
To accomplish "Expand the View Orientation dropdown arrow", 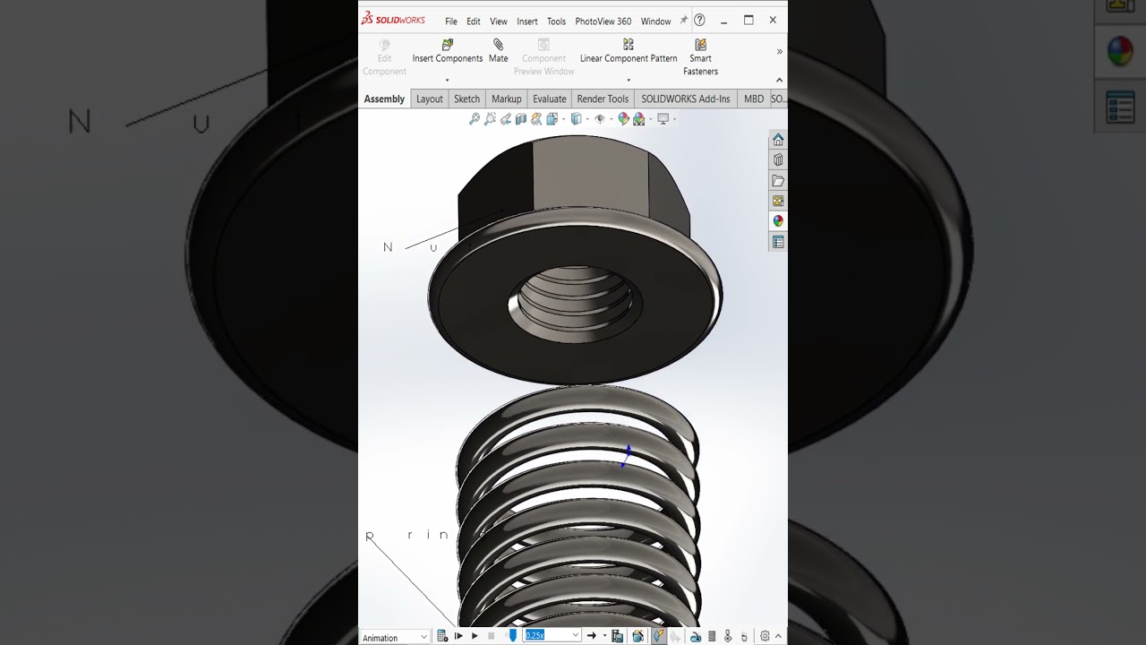I will pyautogui.click(x=563, y=118).
